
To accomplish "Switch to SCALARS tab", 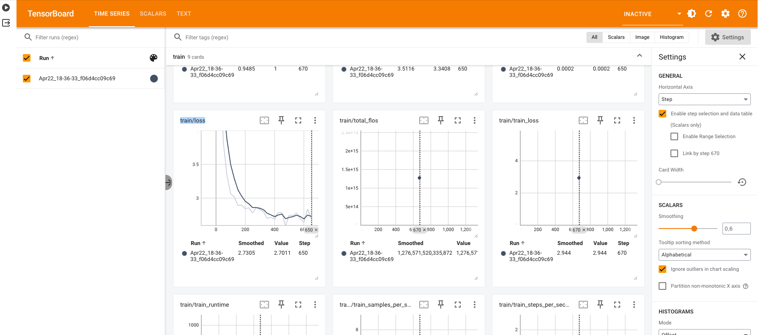I will click(x=153, y=14).
